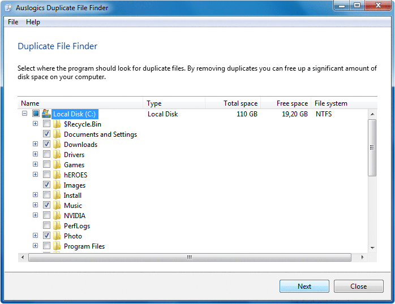
Task: Click the hEROES folder icon
Action: click(x=57, y=175)
